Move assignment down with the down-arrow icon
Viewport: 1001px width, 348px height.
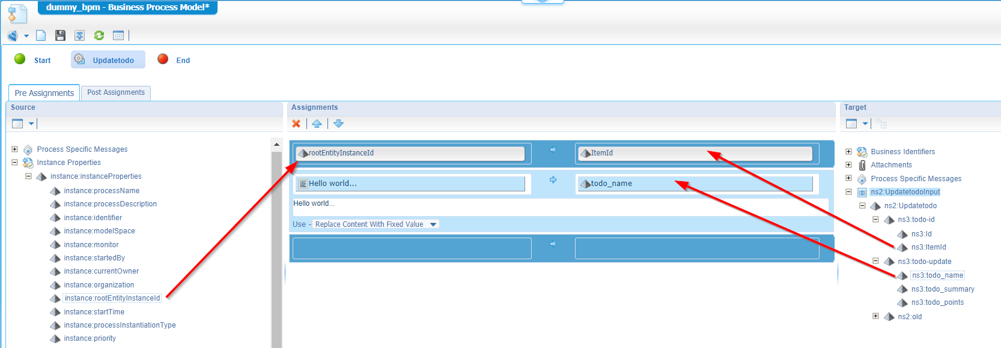point(338,124)
